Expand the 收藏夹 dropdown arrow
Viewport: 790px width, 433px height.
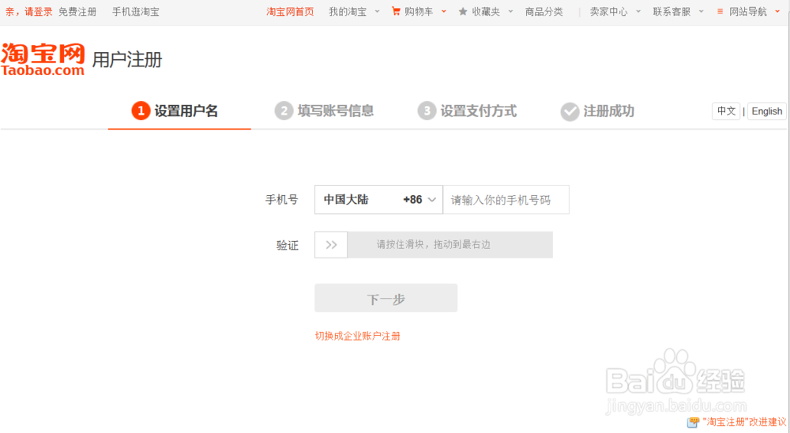[x=510, y=11]
